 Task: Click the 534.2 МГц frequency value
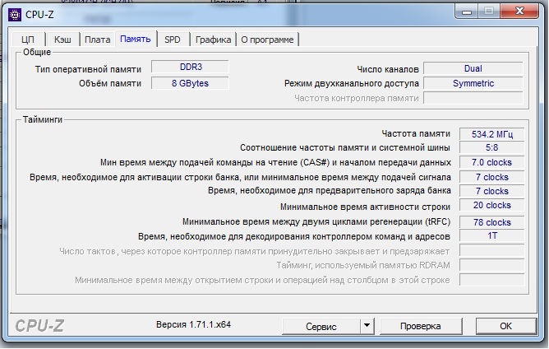(492, 134)
